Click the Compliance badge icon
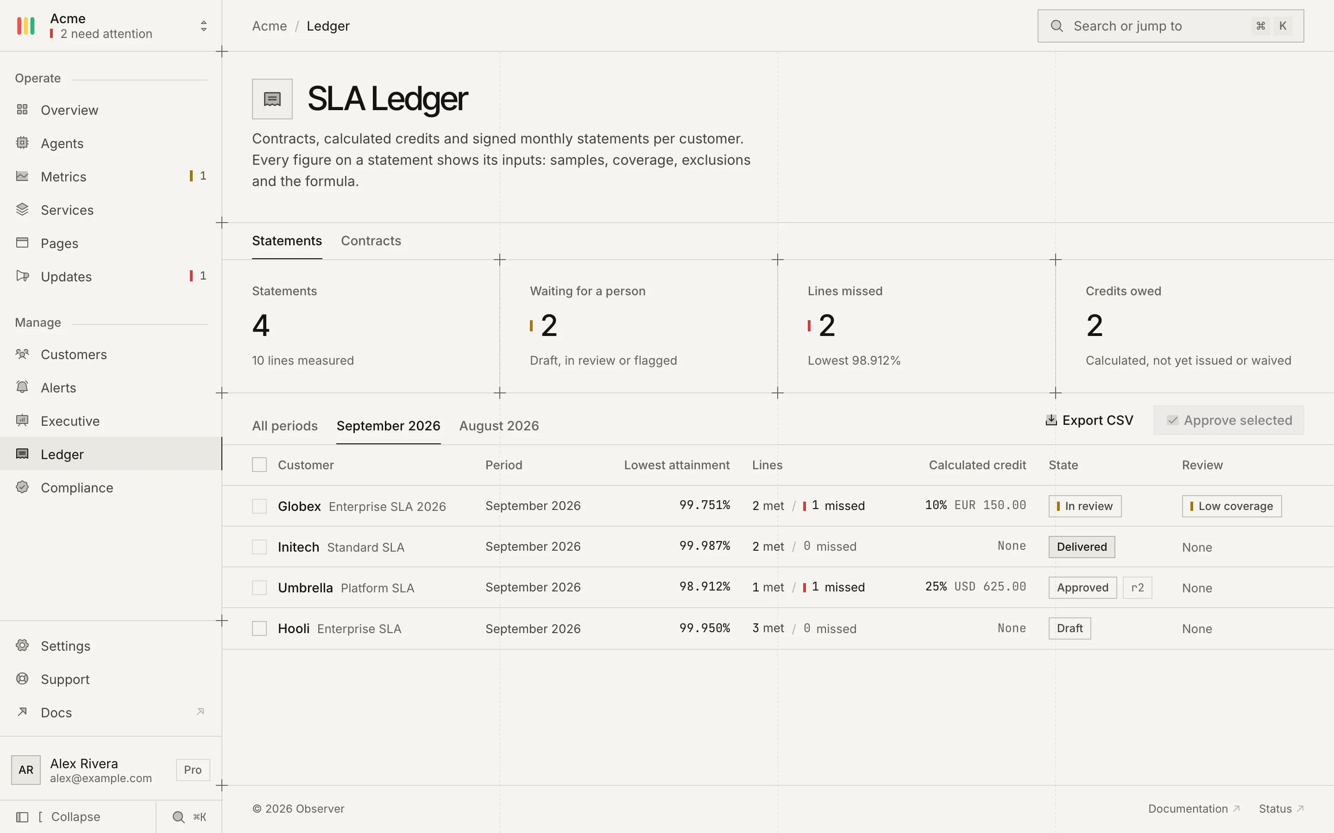1334x833 pixels. click(22, 487)
